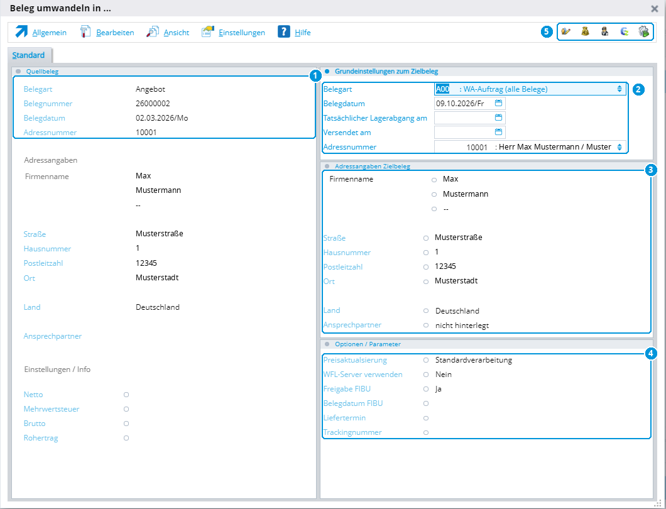Click the Ansprechpartner label in Adressangaben Zielbeleg
This screenshot has height=509, width=666.
pos(352,325)
